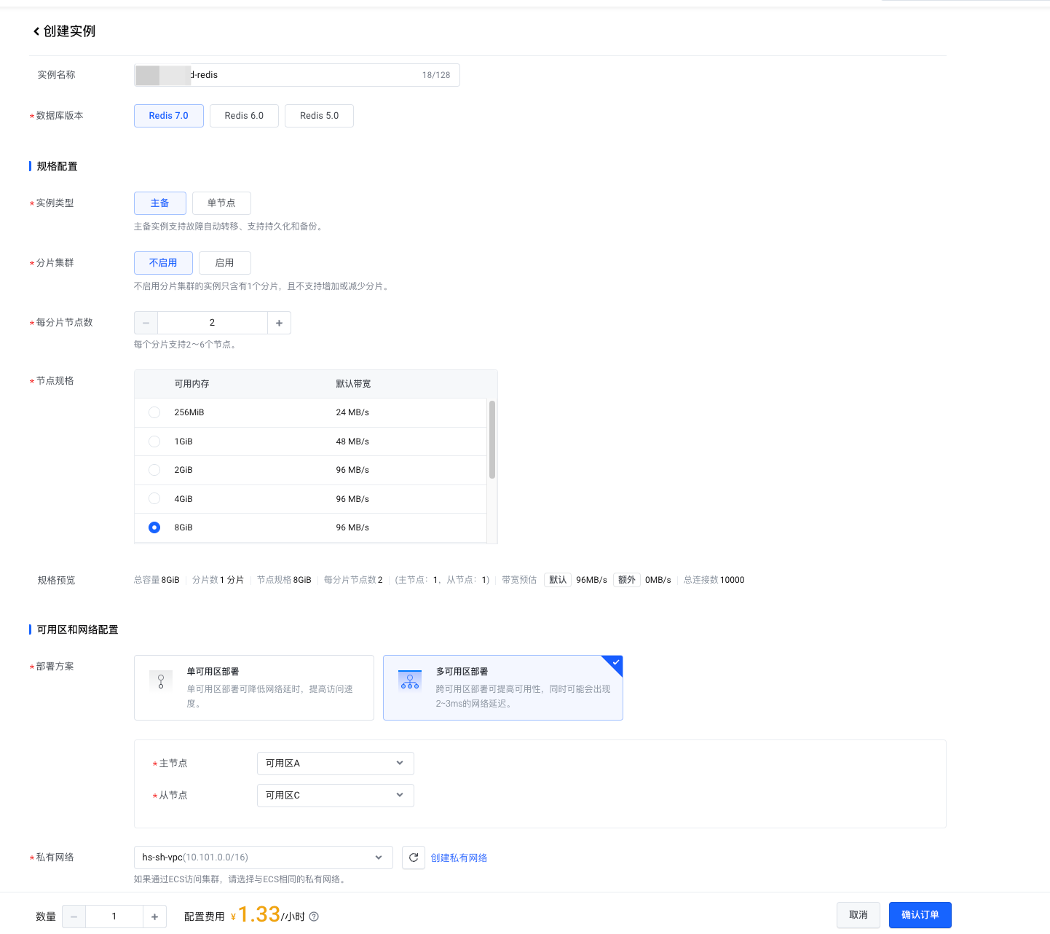Click the 实例名称 input field

click(x=306, y=75)
